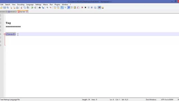Open Find dialog via binoculars icon
This screenshot has width=179, height=101.
[40, 8]
